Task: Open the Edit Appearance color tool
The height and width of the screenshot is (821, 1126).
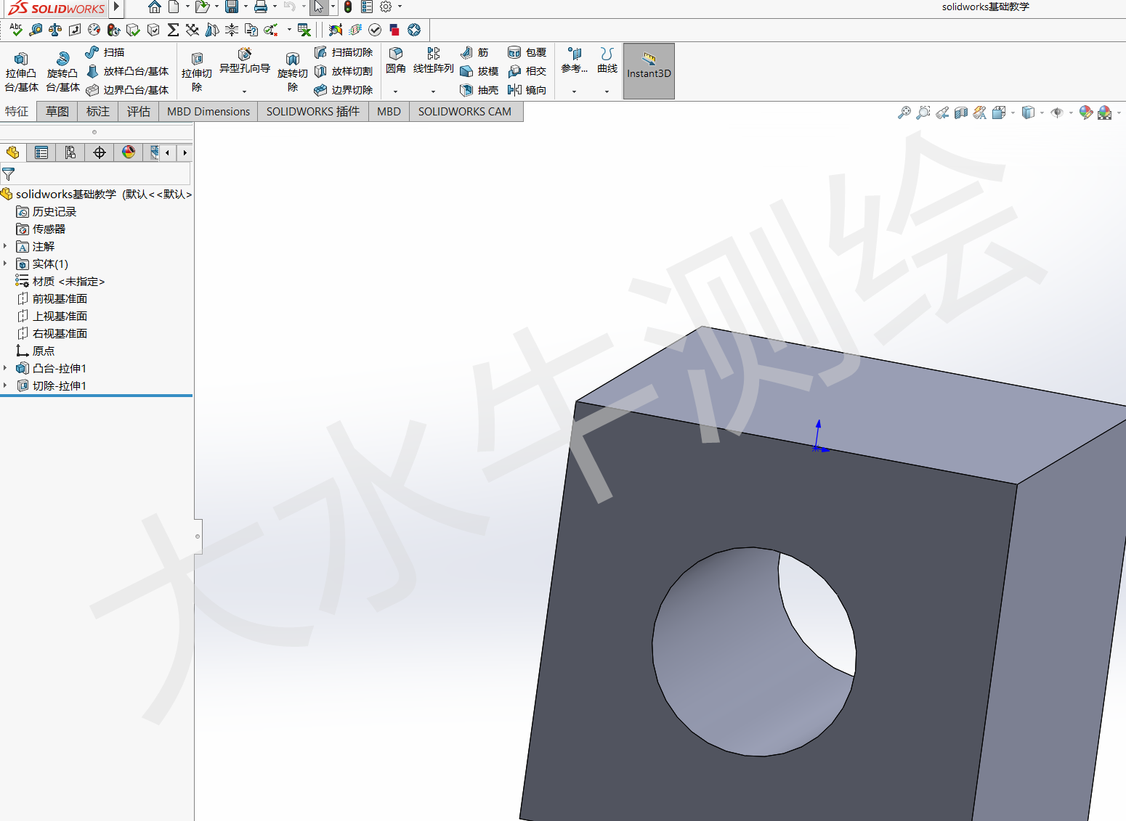Action: pyautogui.click(x=1086, y=113)
